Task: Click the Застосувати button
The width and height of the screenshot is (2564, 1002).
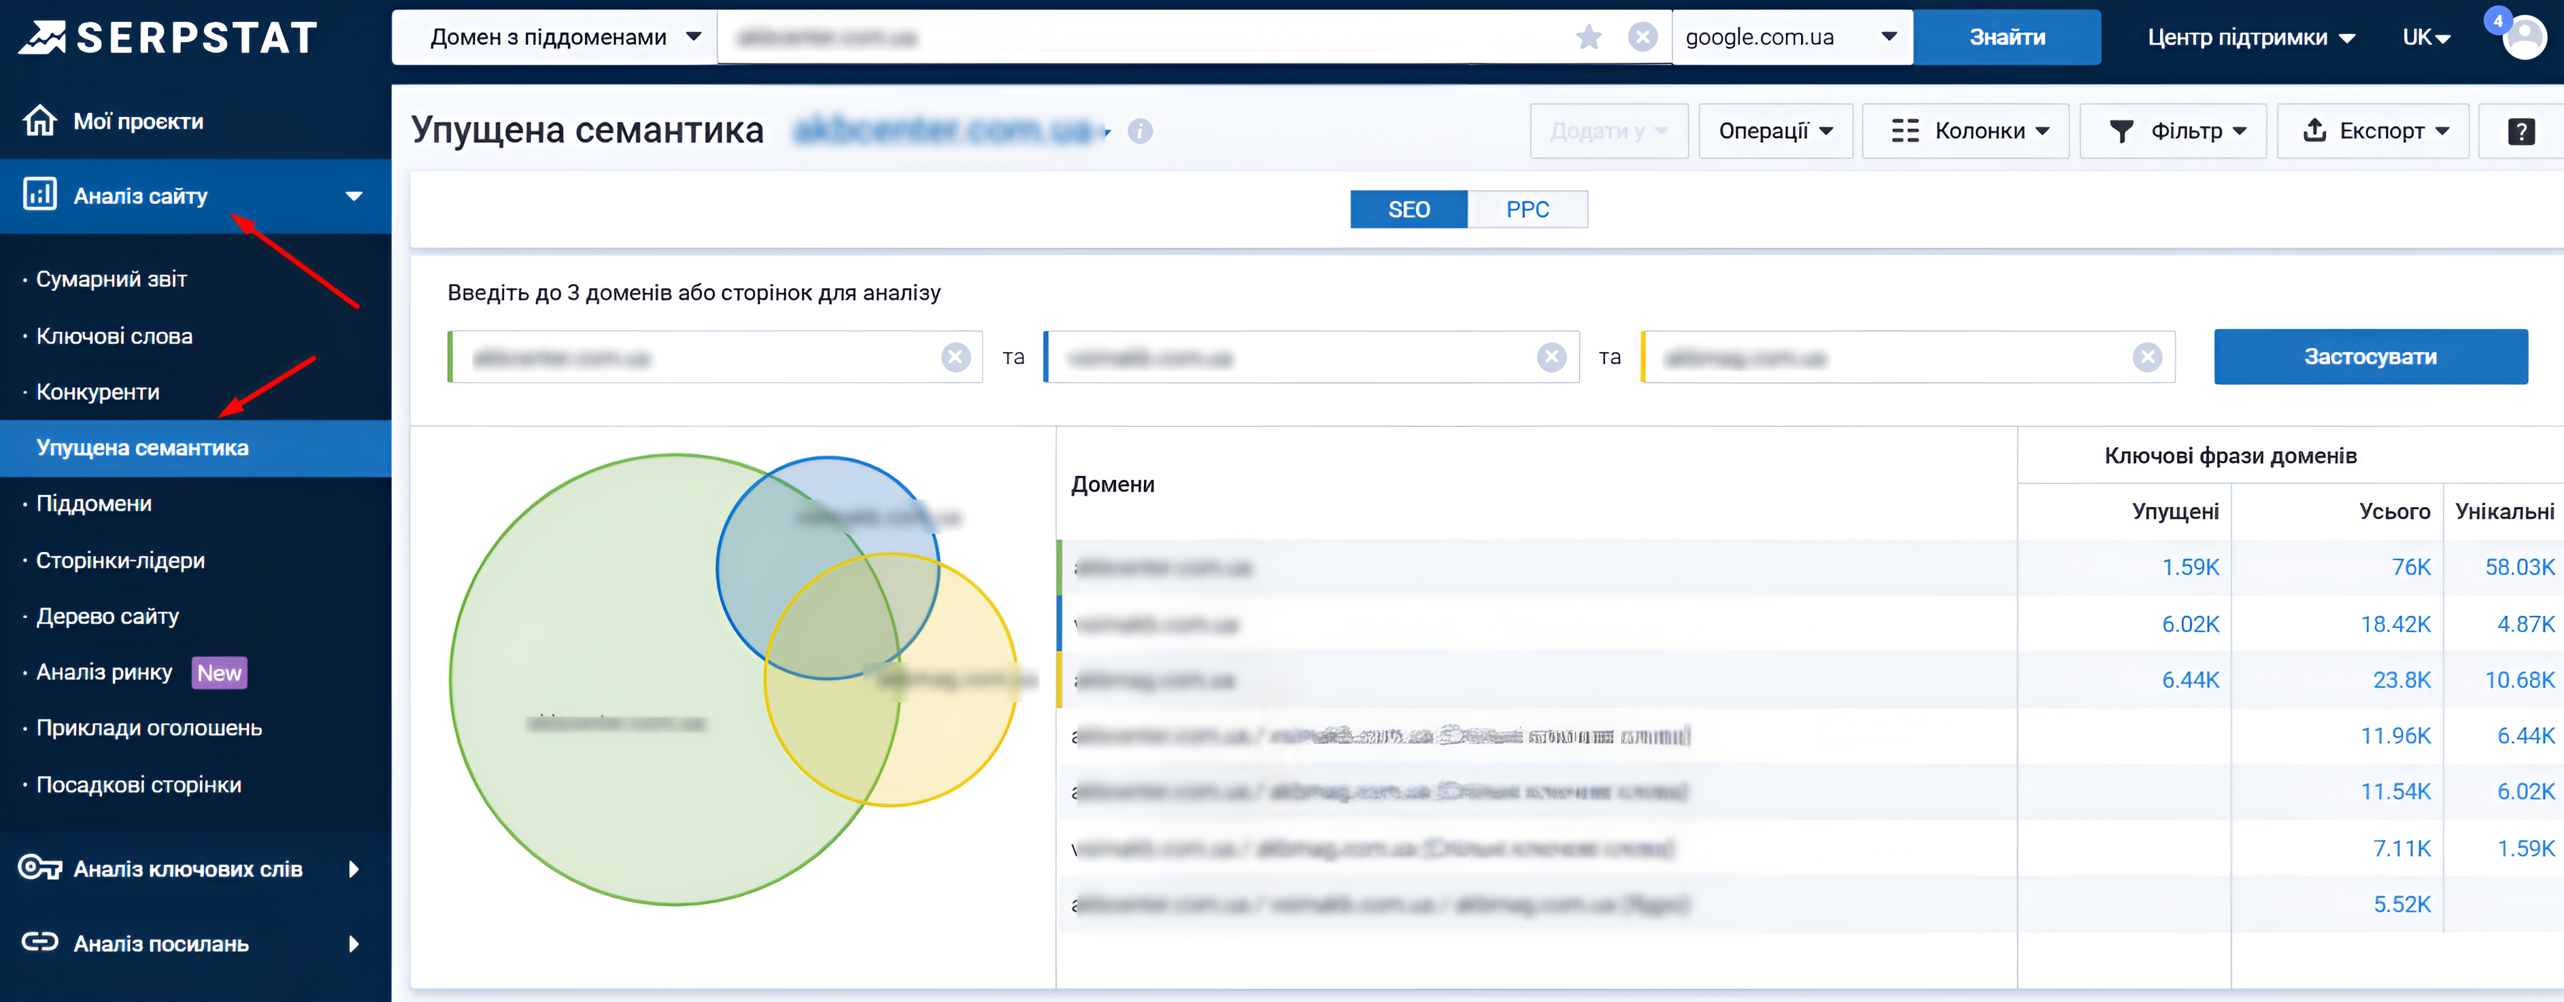Action: [x=2370, y=356]
